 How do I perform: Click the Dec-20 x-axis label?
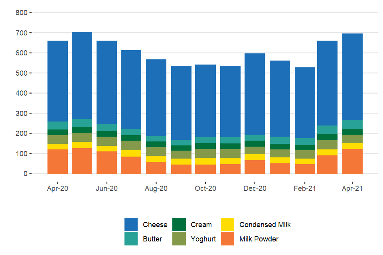pos(255,188)
